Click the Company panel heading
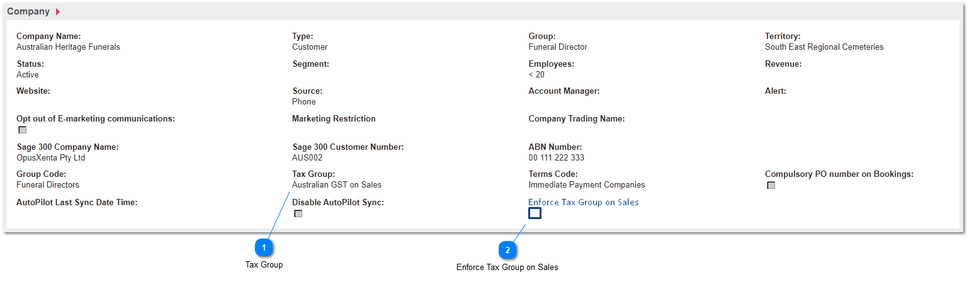The width and height of the screenshot is (969, 282). [28, 11]
